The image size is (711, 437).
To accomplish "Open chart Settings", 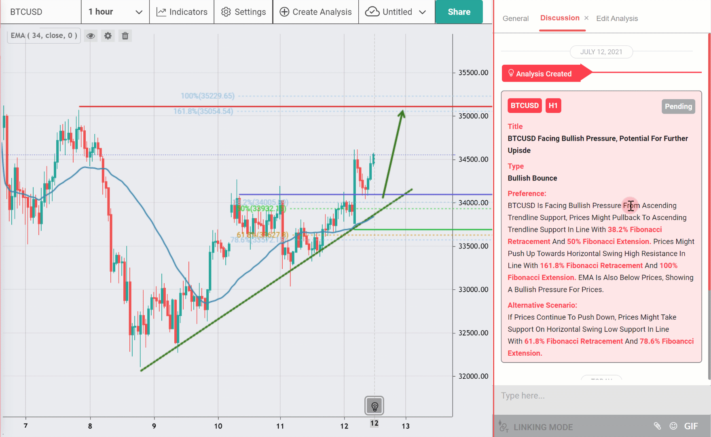I will click(x=243, y=12).
